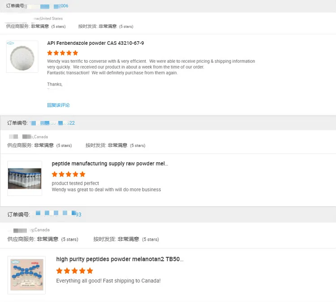Viewport: 336px width, 302px height.
Task: Click the five-star rating under Fenbendazole powder
Action: [62, 53]
